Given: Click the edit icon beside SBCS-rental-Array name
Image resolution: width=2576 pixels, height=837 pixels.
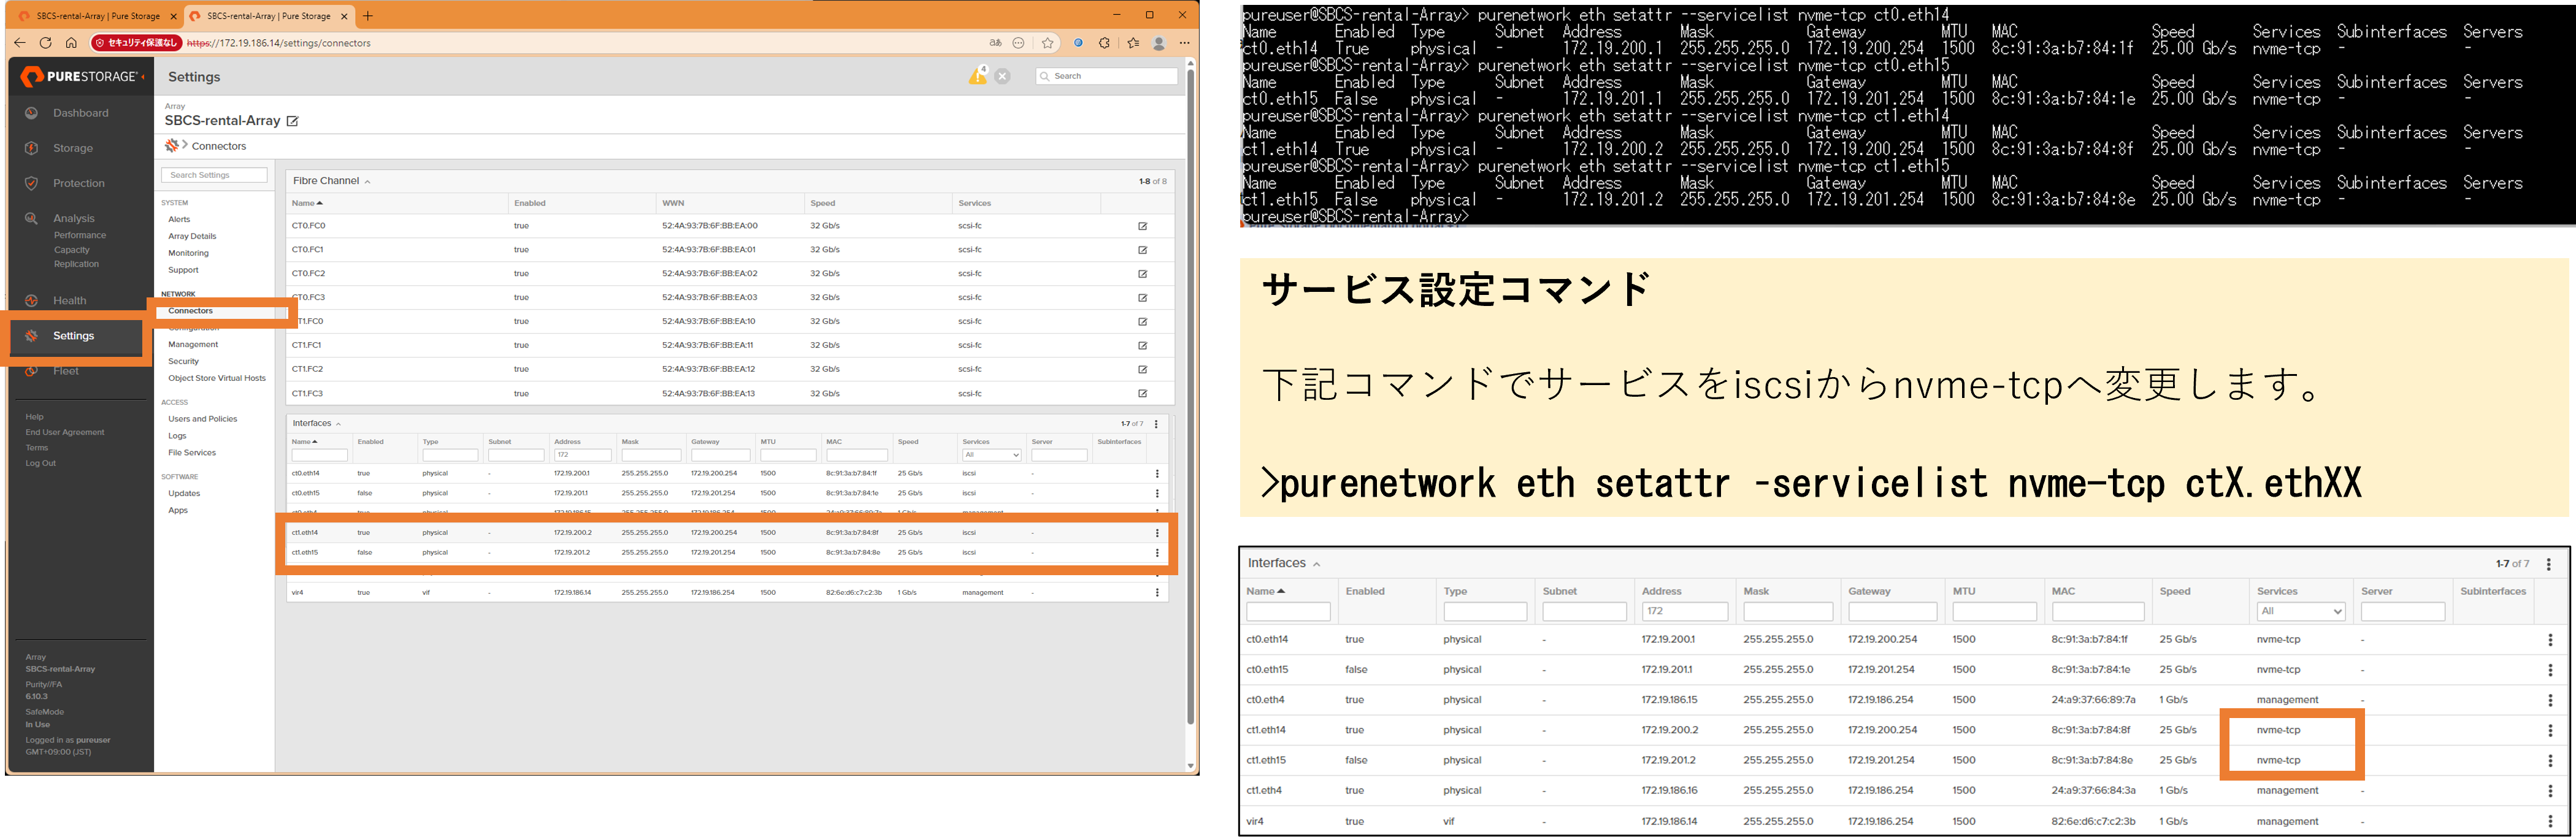Looking at the screenshot, I should pyautogui.click(x=293, y=121).
